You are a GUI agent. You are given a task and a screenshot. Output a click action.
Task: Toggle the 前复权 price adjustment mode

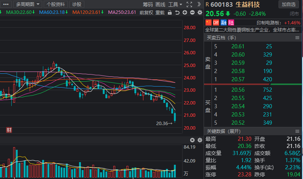146,13
